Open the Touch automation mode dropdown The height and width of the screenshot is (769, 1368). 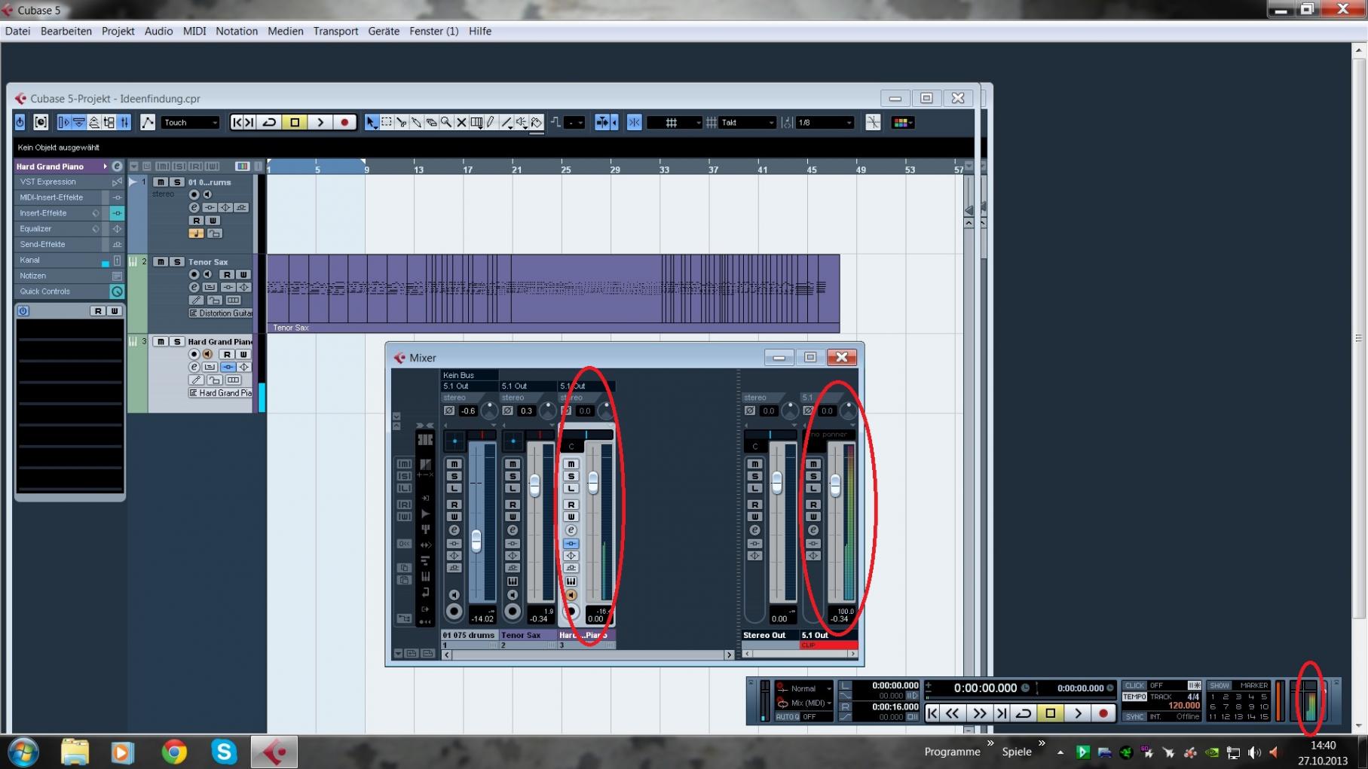coord(190,122)
